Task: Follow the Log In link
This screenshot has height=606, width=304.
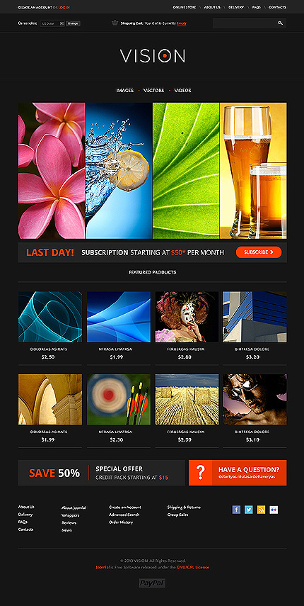Action: tap(64, 7)
